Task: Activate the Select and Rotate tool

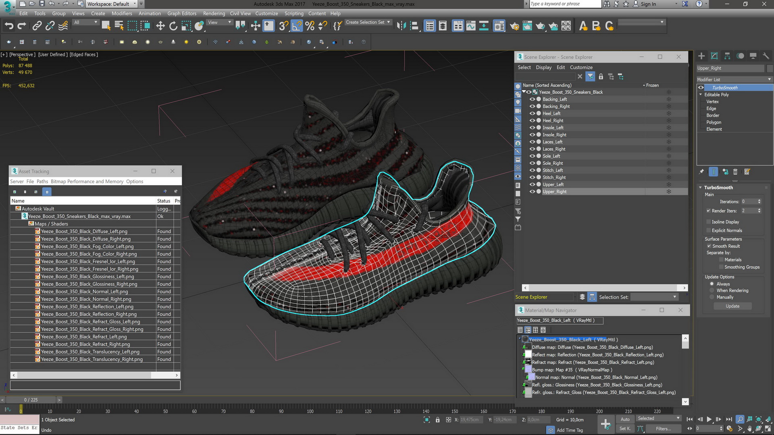Action: coord(173,26)
